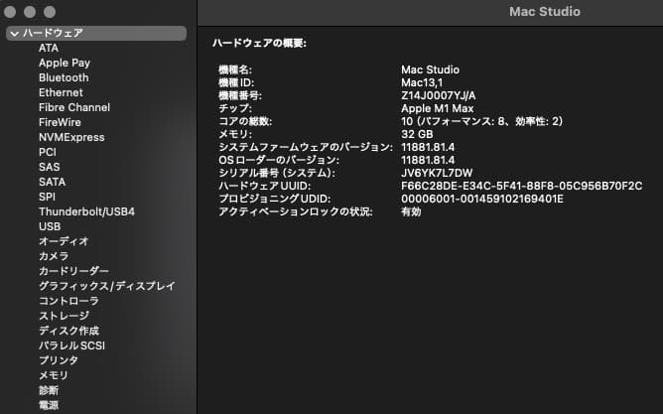This screenshot has width=663, height=414.
Task: Click the Mac Studio window title
Action: 545,12
